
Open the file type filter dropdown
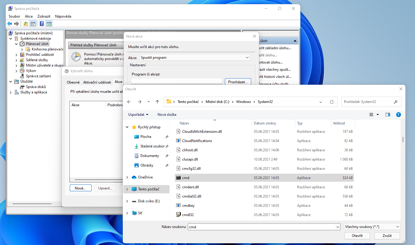pyautogui.click(x=372, y=227)
